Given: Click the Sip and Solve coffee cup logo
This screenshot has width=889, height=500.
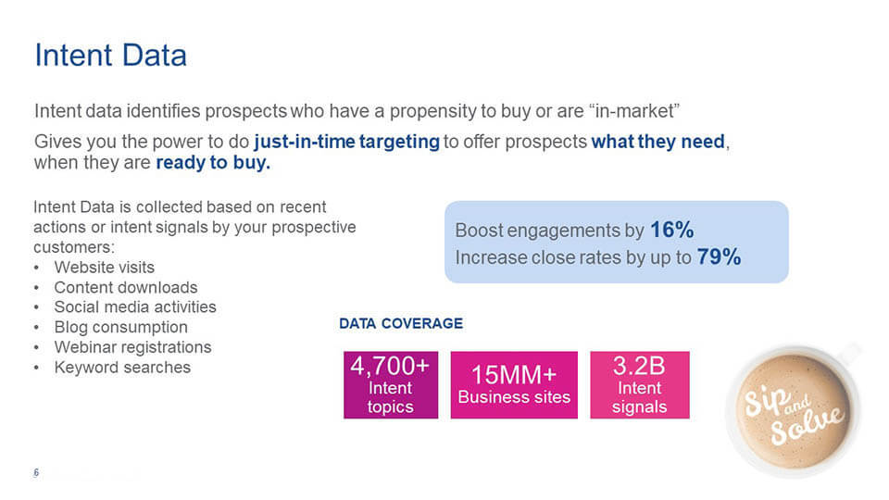Looking at the screenshot, I should [794, 409].
